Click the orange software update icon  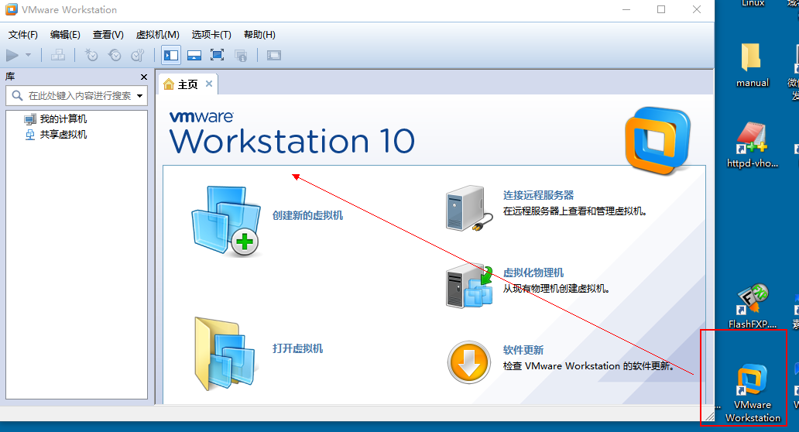coord(469,362)
